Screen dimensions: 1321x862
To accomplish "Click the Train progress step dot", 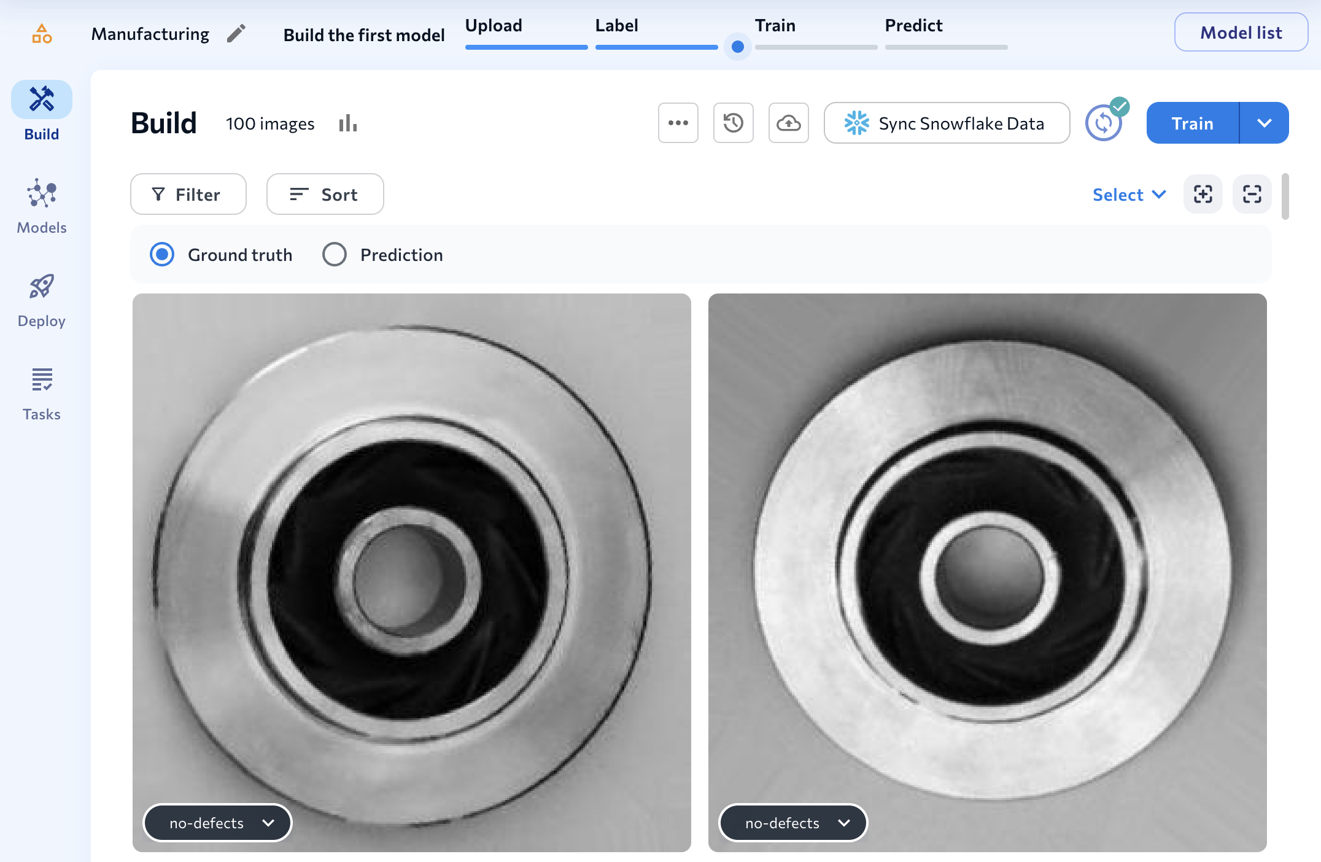I will [x=738, y=47].
